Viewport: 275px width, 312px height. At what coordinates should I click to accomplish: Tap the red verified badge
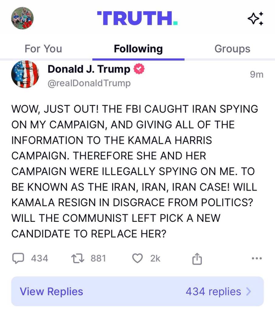point(139,69)
